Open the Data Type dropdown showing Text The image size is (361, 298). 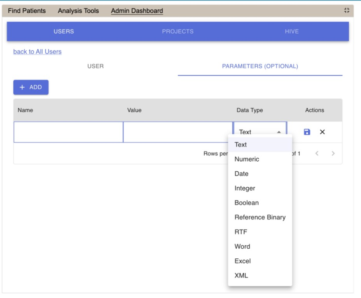(260, 132)
